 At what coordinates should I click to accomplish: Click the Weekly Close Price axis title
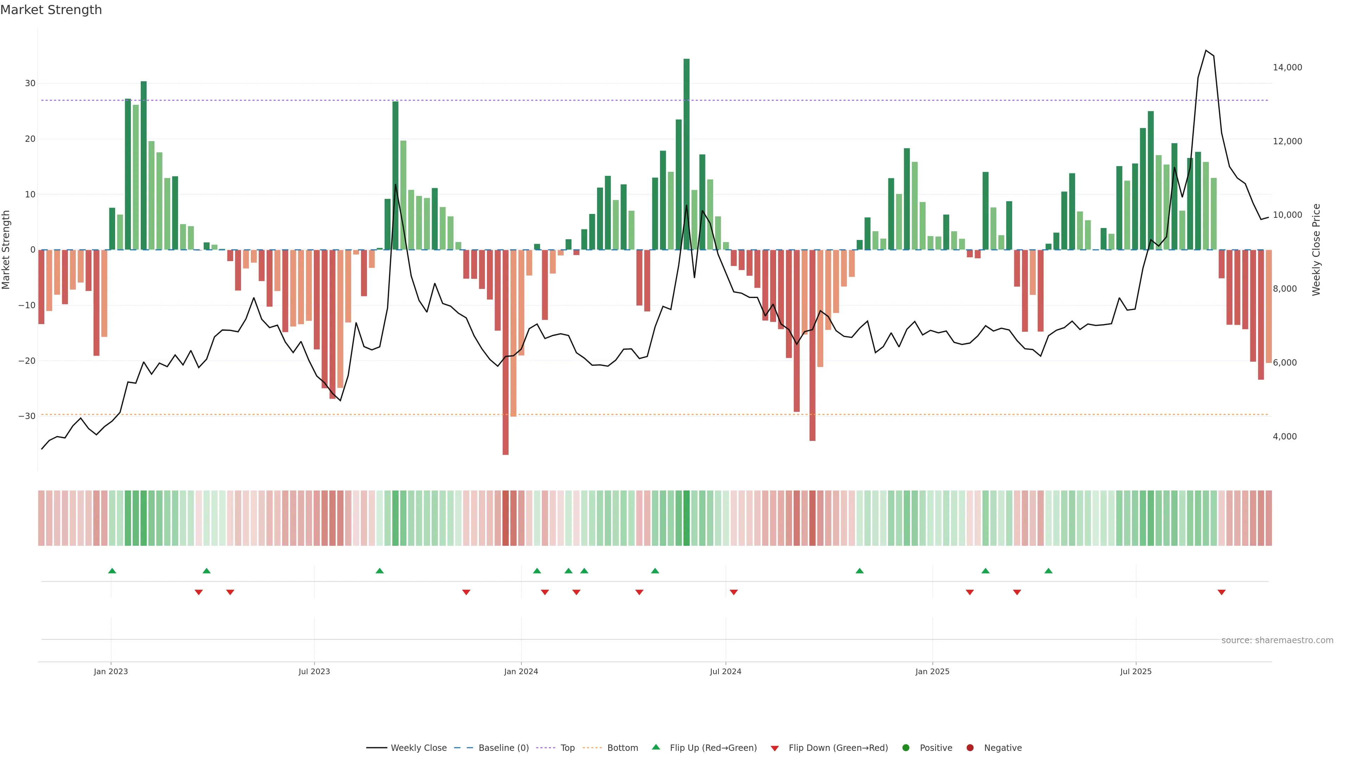click(x=1316, y=250)
